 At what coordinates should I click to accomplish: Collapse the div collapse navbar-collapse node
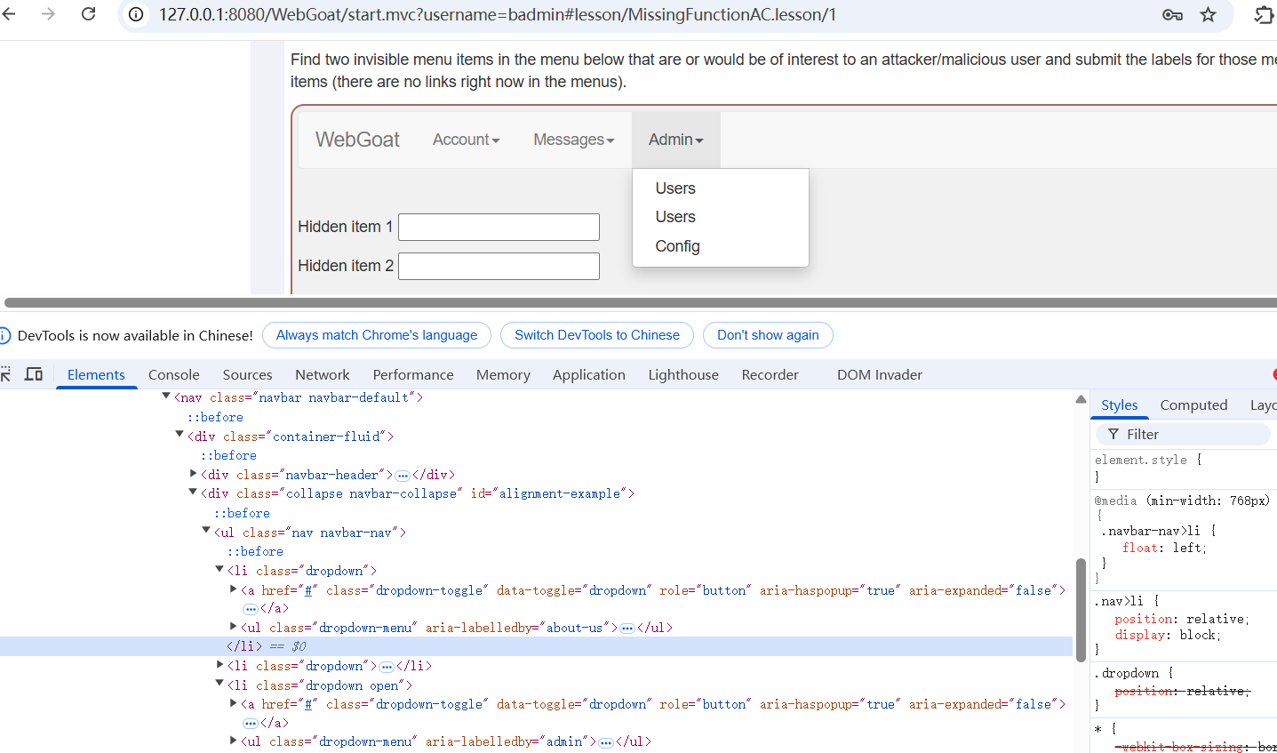(x=192, y=493)
